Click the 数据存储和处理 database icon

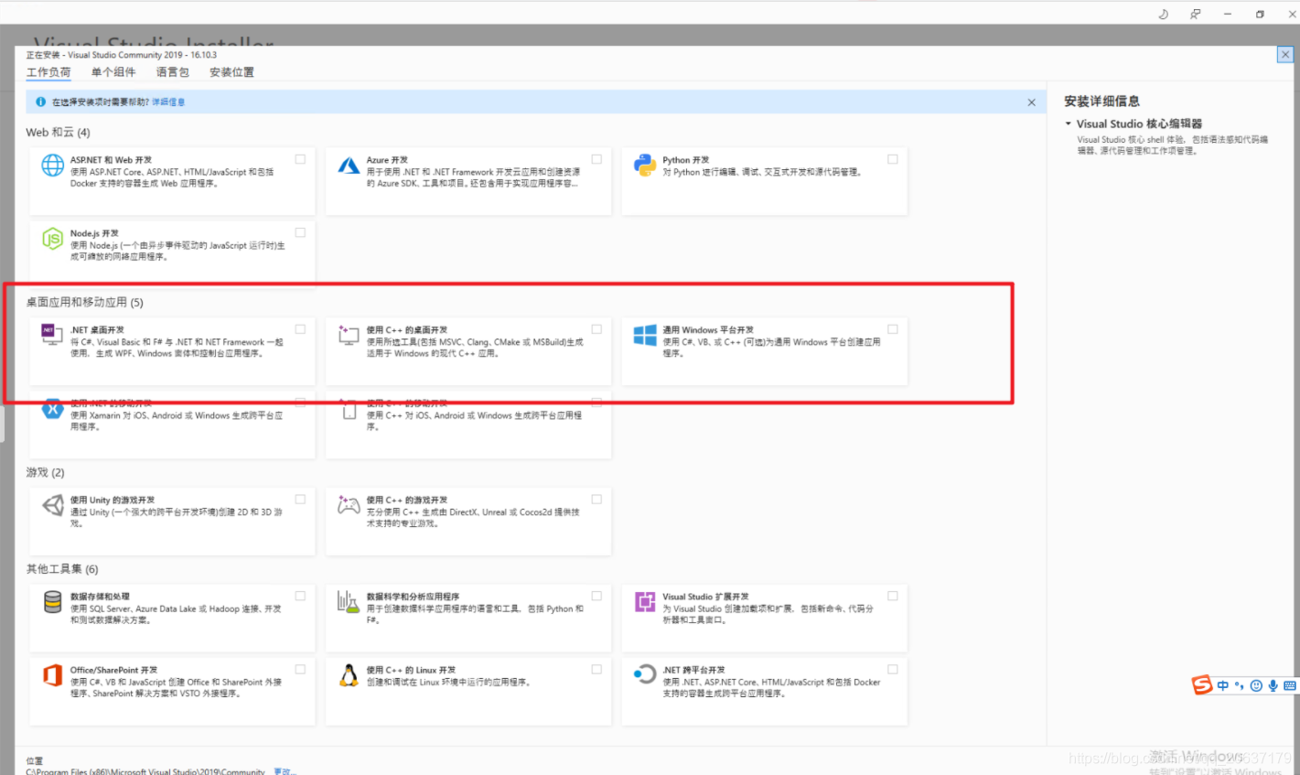point(52,601)
